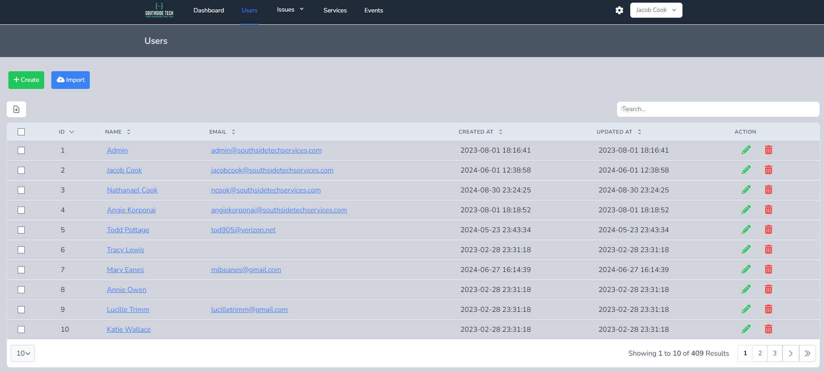
Task: Focus the Search input field
Action: pyautogui.click(x=717, y=109)
